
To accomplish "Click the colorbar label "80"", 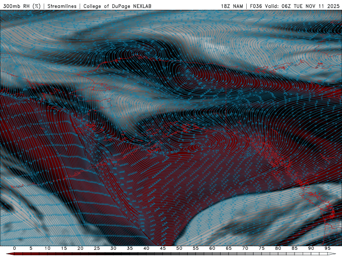I will (278, 248).
